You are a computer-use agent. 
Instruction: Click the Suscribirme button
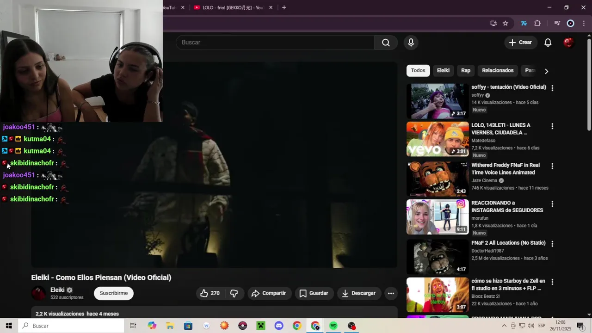(x=114, y=293)
